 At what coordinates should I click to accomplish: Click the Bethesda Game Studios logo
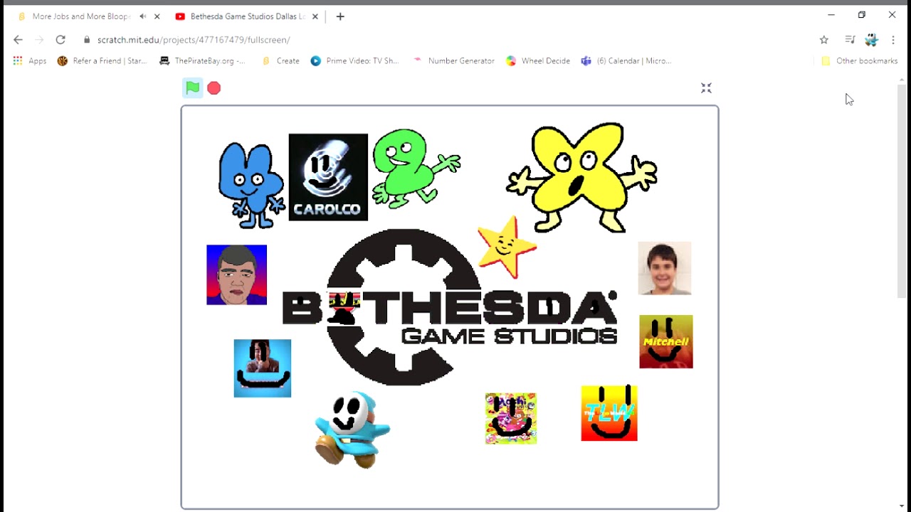(x=450, y=308)
